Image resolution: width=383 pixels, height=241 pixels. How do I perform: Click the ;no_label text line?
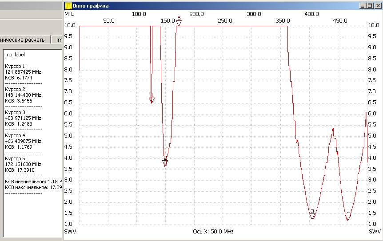pyautogui.click(x=15, y=55)
